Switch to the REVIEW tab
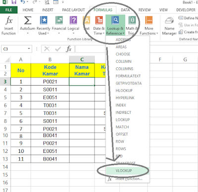This screenshot has height=192, width=198. coord(145,10)
